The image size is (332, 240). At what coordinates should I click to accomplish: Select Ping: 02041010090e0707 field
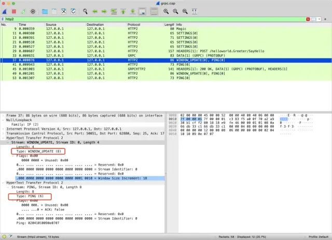click(38, 223)
